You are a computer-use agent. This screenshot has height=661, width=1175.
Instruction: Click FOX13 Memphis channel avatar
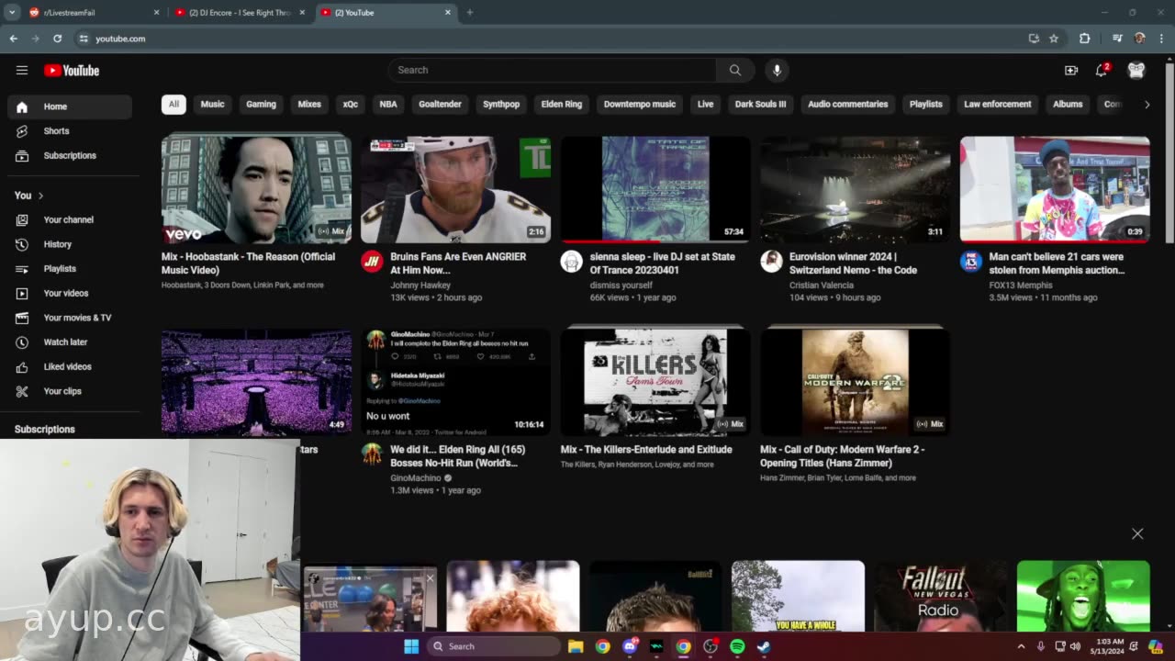point(971,262)
